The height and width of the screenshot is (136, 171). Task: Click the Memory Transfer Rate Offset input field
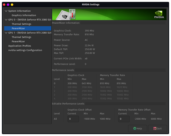[124, 119]
